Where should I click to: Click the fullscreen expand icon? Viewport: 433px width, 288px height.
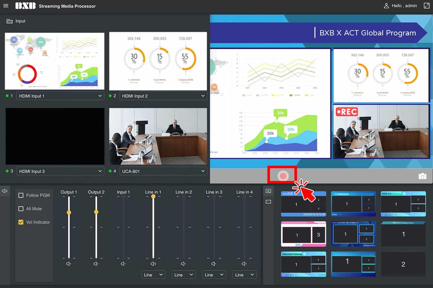pyautogui.click(x=427, y=6)
